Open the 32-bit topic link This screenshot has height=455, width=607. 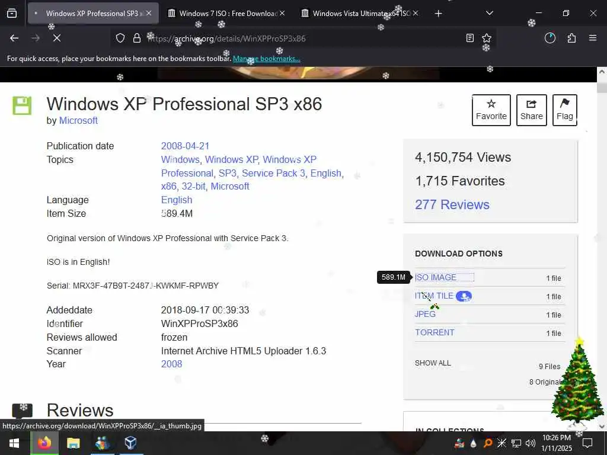pyautogui.click(x=193, y=187)
